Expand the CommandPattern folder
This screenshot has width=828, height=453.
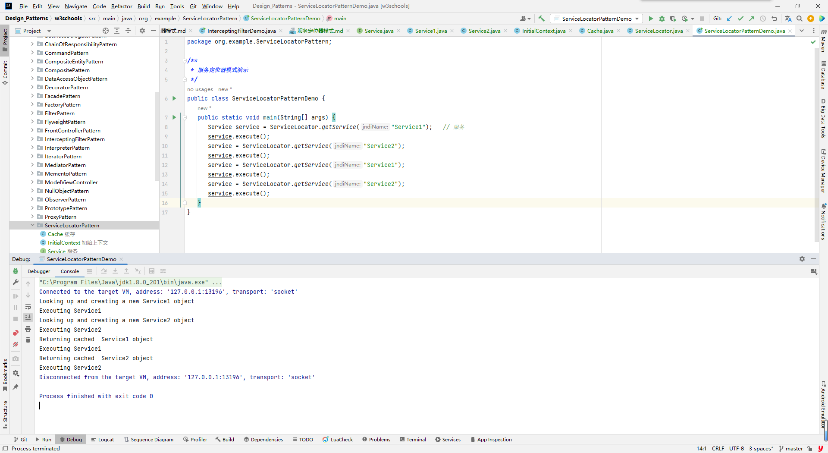tap(32, 53)
